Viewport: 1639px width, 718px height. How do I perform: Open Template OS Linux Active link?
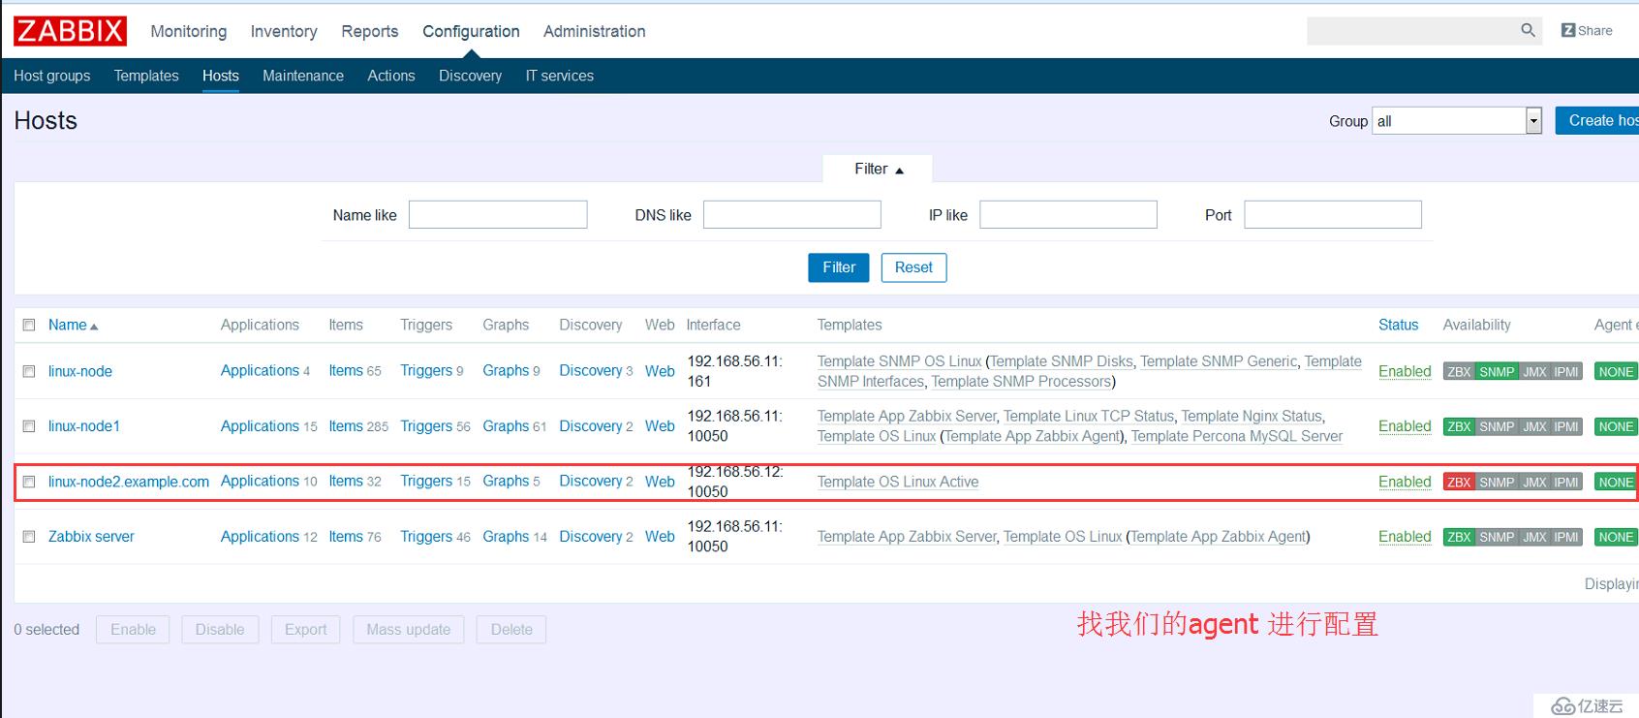pyautogui.click(x=898, y=482)
